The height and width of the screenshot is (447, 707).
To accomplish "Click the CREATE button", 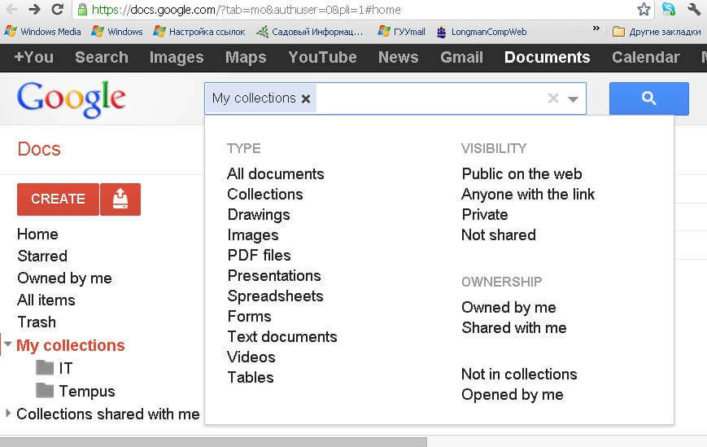I will [x=58, y=199].
